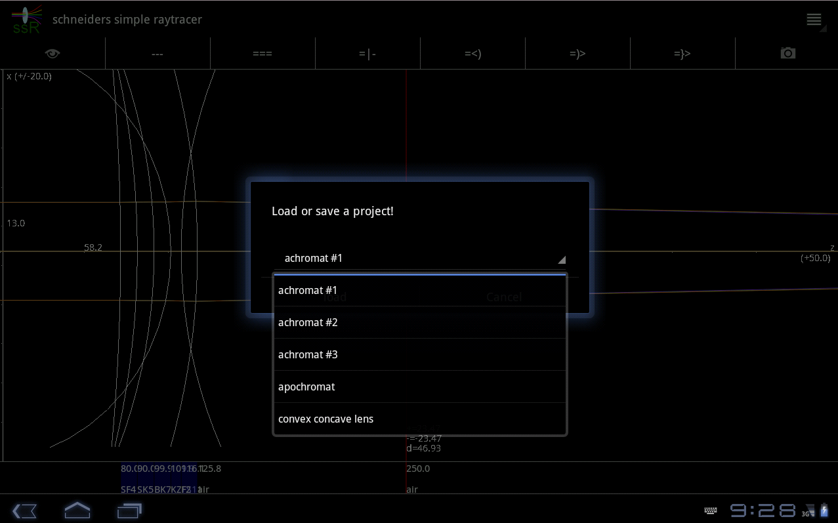This screenshot has height=523, width=838.
Task: Choose 'achromat #3' from dropdown list
Action: (x=420, y=354)
